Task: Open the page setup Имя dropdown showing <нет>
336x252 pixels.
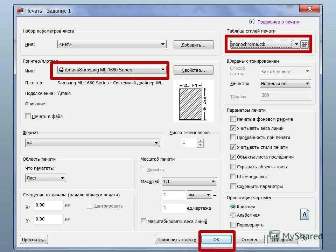Action: coord(112,44)
